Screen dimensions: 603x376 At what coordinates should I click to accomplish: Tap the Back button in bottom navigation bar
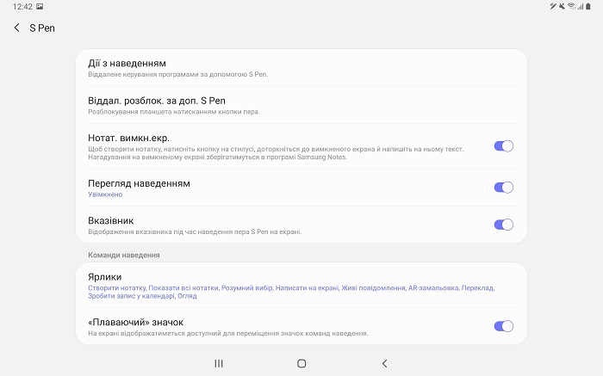click(x=384, y=364)
